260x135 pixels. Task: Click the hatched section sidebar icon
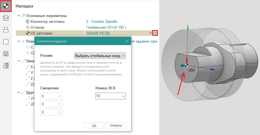tap(6, 66)
